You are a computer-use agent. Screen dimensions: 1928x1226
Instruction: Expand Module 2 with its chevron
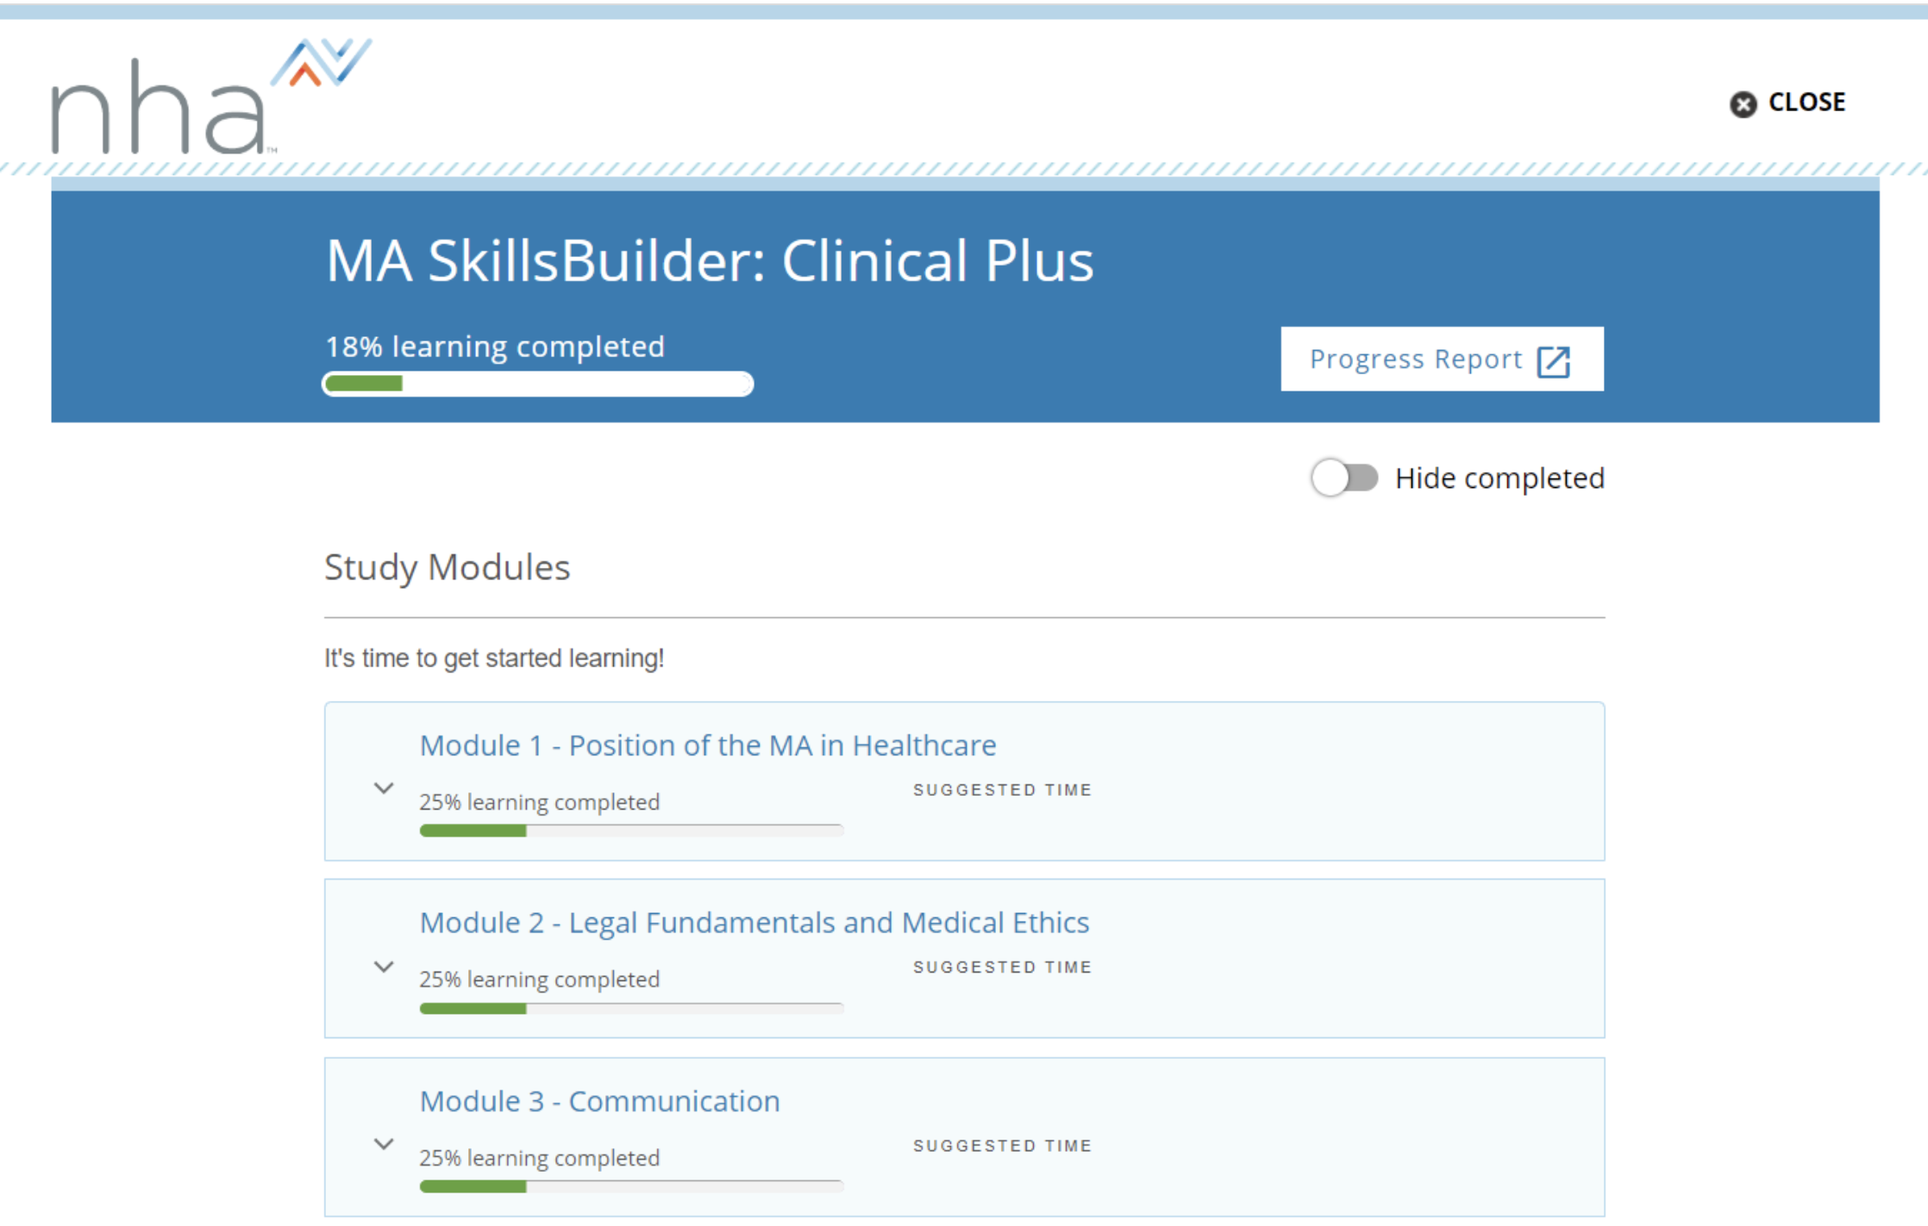point(384,966)
